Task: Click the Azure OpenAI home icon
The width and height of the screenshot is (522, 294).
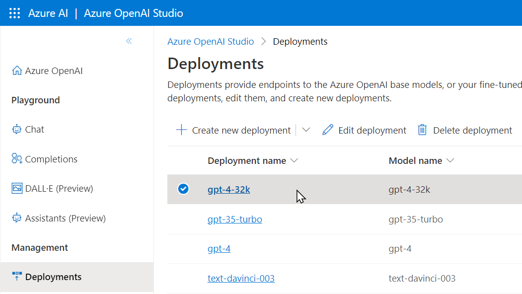Action: (17, 71)
